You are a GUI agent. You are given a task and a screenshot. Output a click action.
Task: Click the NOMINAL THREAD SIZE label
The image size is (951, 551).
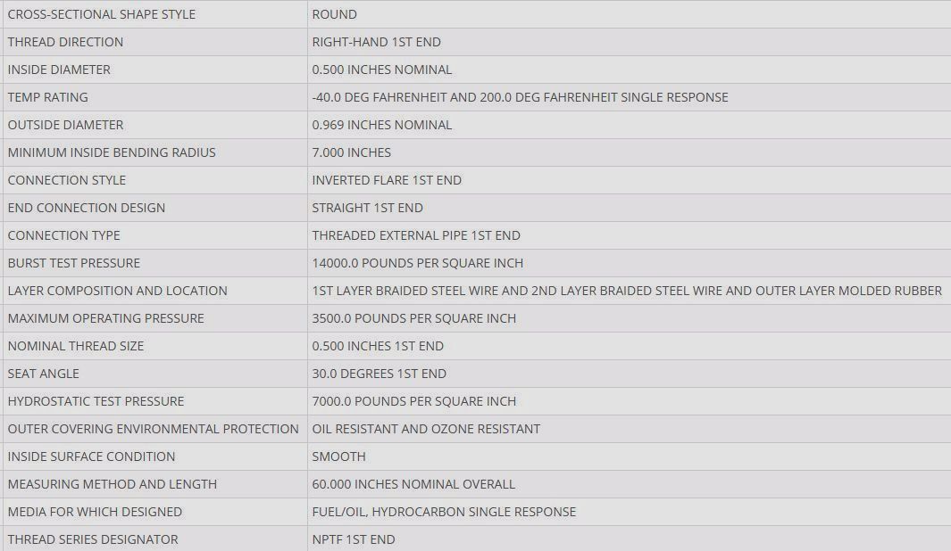[76, 346]
